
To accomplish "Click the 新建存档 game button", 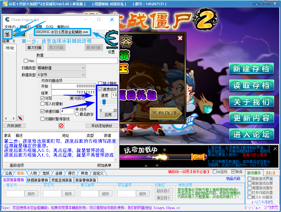I will click(251, 68).
